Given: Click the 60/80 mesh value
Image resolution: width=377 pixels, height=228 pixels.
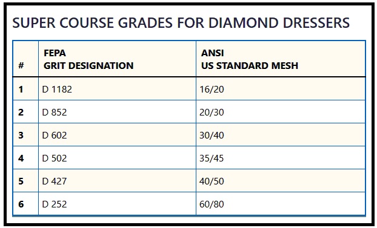Looking at the screenshot, I should [x=212, y=204].
